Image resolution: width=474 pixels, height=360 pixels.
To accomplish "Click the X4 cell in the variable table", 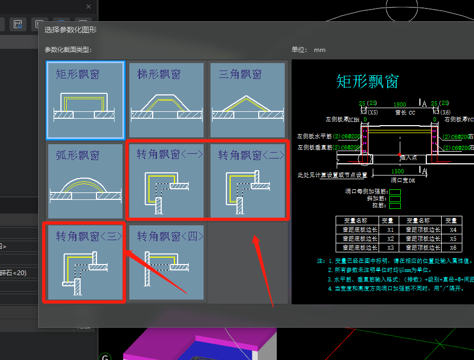I will click(x=453, y=230).
